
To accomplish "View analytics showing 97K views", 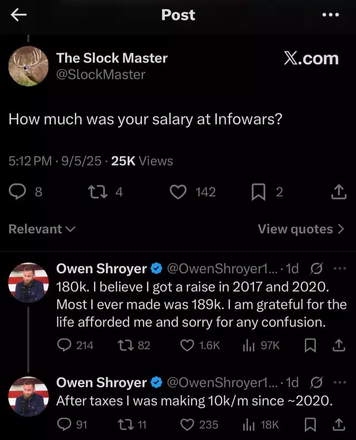I will tap(261, 346).
